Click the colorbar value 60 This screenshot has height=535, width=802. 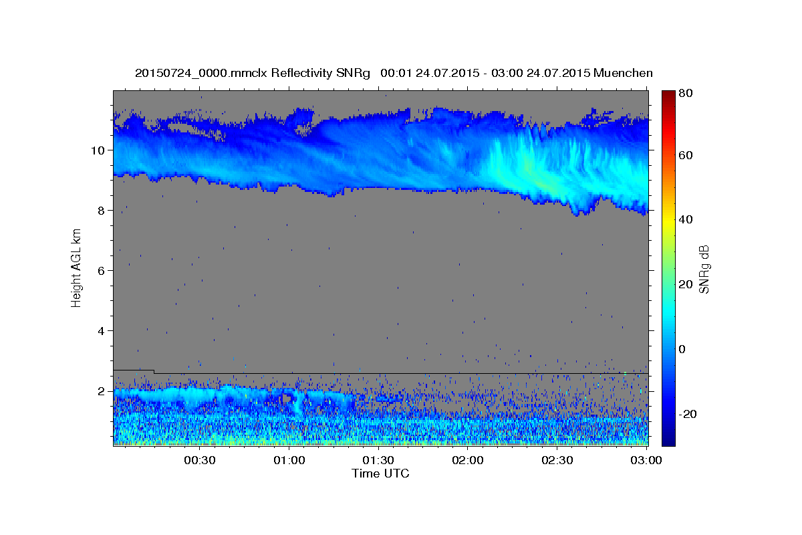pos(687,155)
